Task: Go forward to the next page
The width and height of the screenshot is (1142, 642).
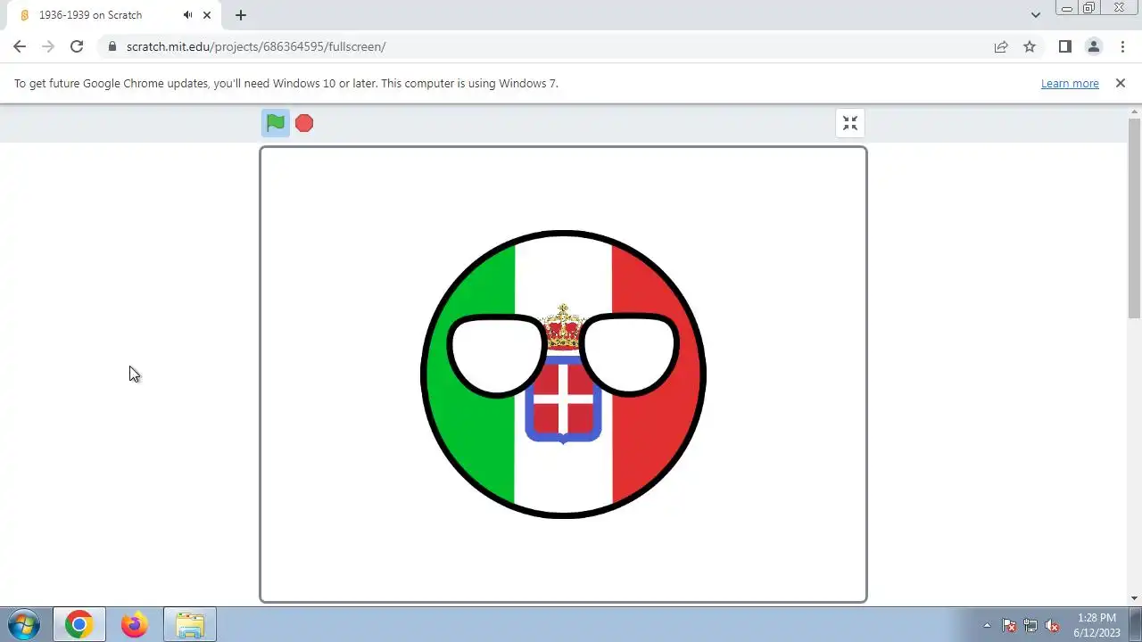Action: coord(48,46)
